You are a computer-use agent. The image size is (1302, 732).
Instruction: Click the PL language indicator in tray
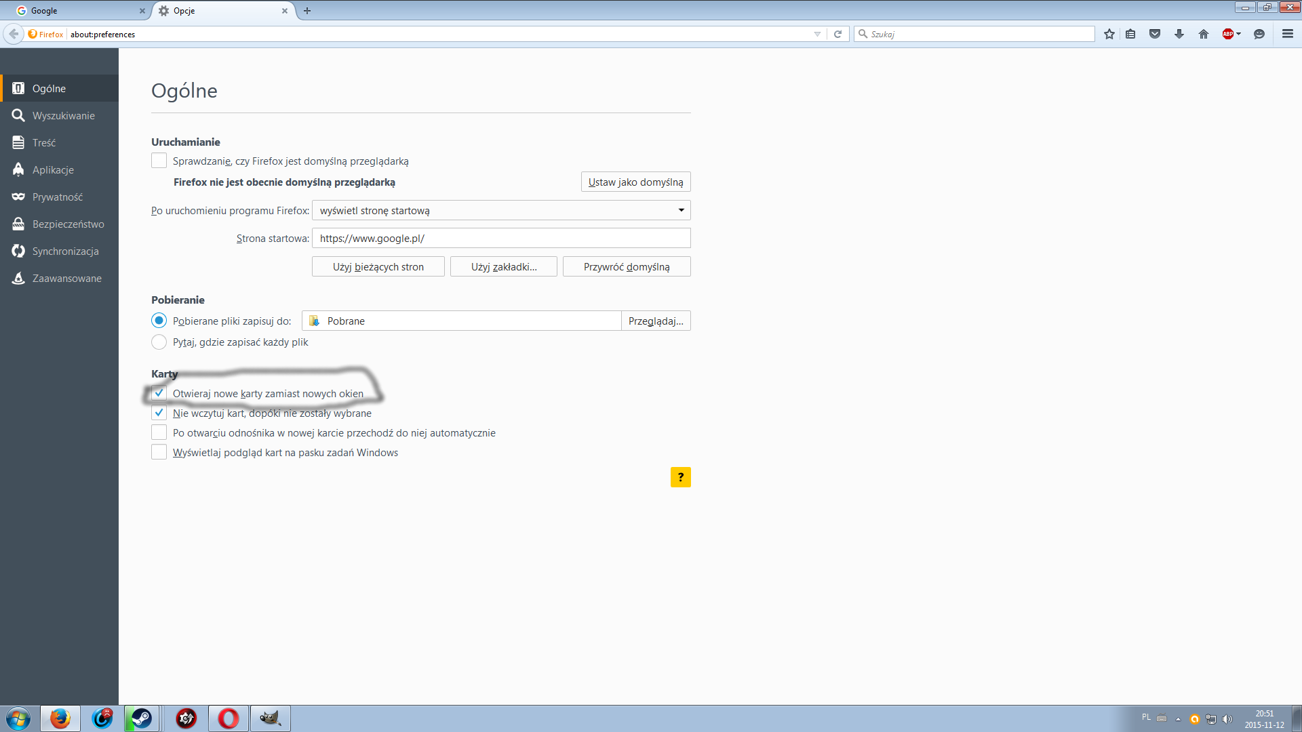tap(1146, 717)
